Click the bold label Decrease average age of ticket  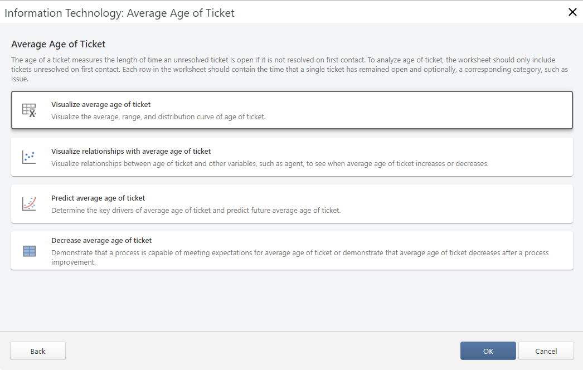click(x=101, y=240)
